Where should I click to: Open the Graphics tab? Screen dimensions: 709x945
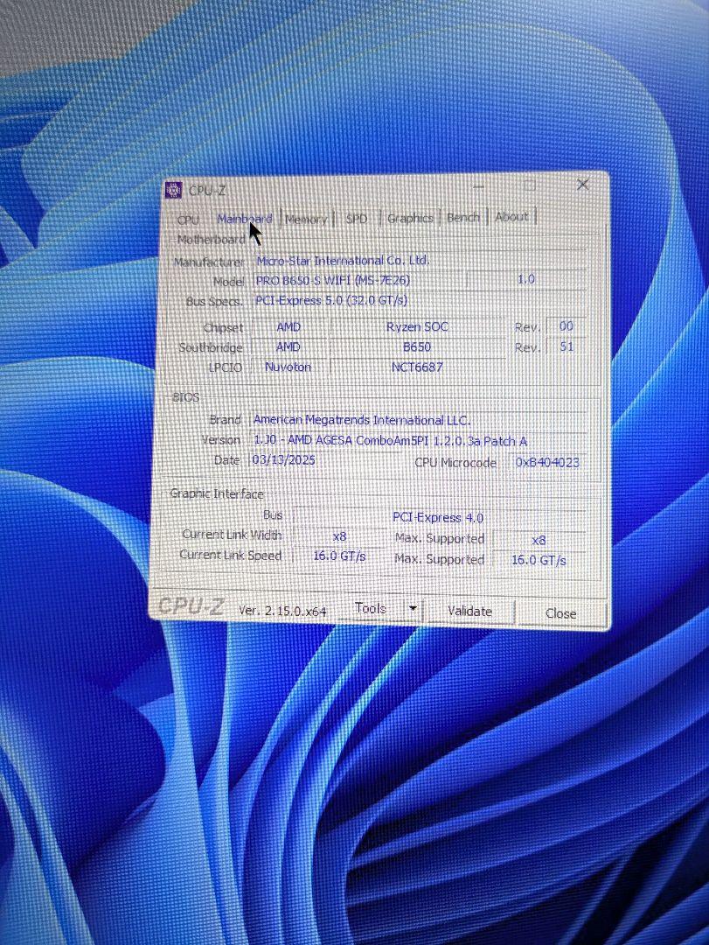[x=410, y=218]
